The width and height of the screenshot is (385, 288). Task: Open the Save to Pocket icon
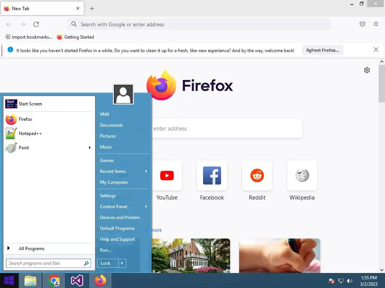tap(362, 24)
